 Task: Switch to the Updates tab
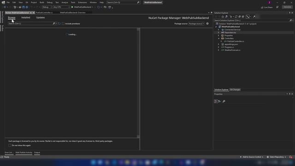click(41, 18)
